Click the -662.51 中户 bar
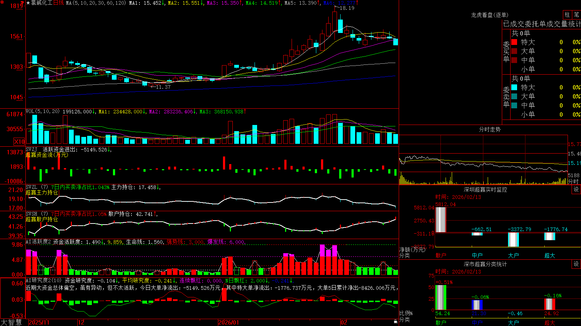Image resolution: width=581 pixels, height=326 pixels. [x=477, y=234]
